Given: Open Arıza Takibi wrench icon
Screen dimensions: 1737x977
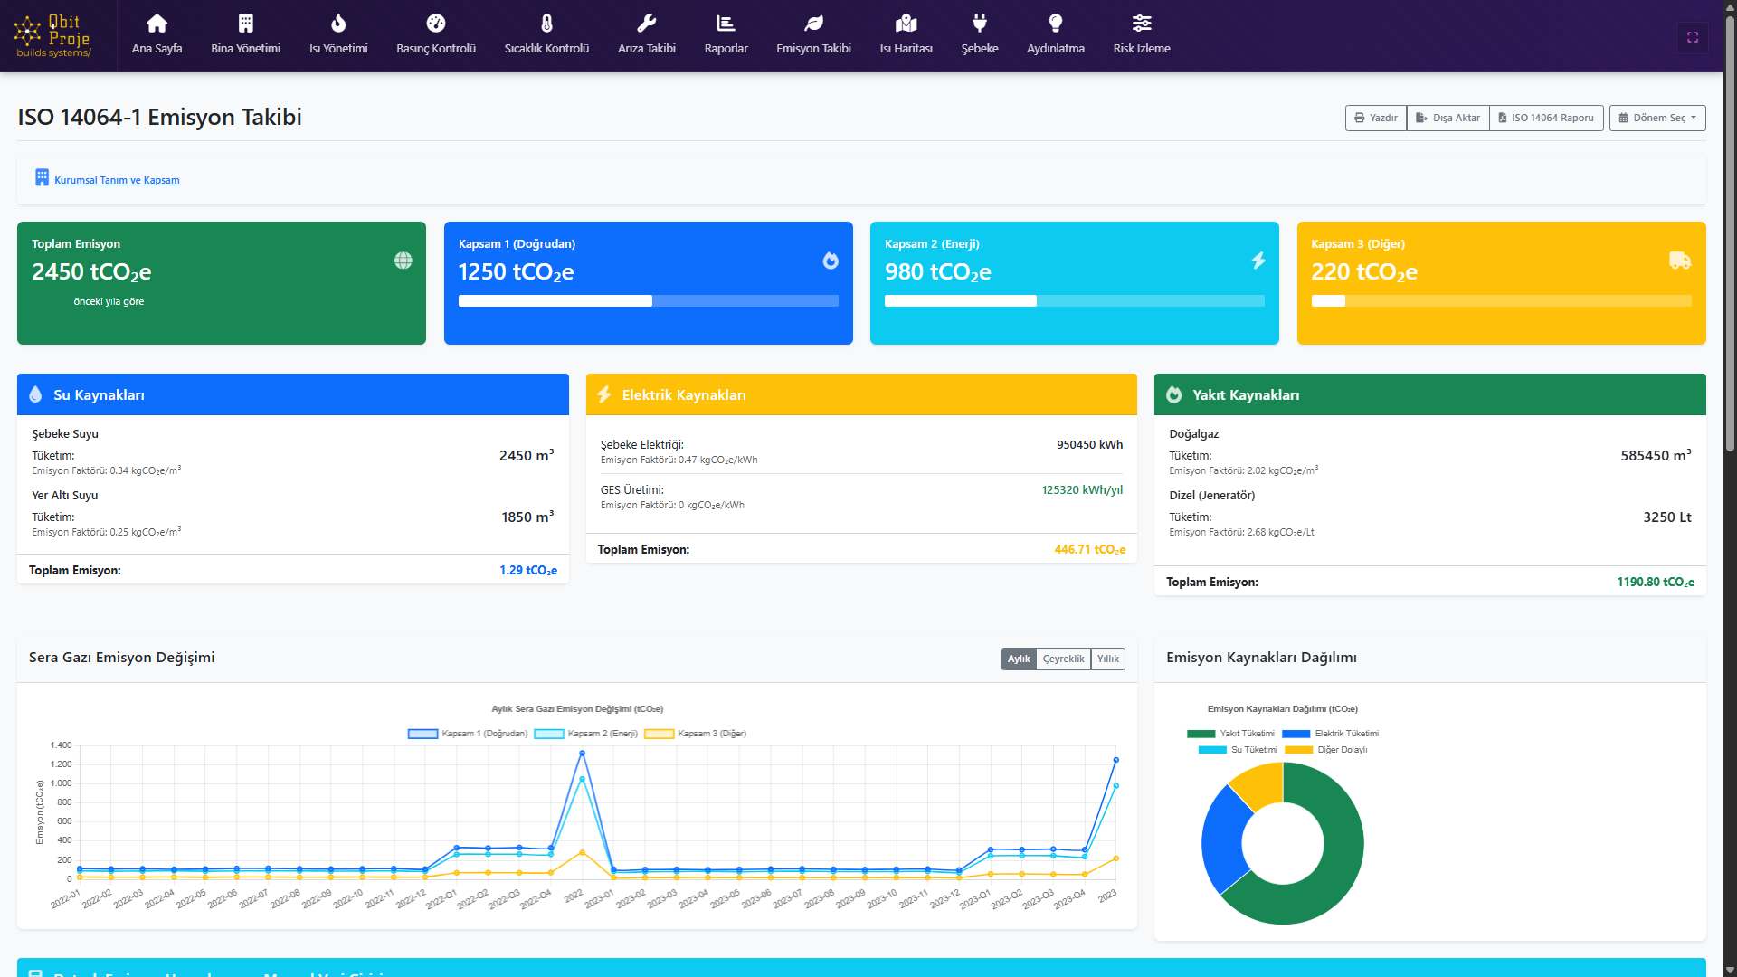Looking at the screenshot, I should (x=646, y=24).
